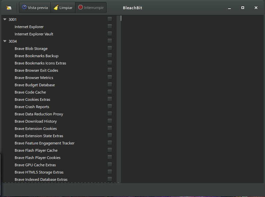The width and height of the screenshot is (265, 197).
Task: Click the Interrumpir stop button
Action: [91, 8]
